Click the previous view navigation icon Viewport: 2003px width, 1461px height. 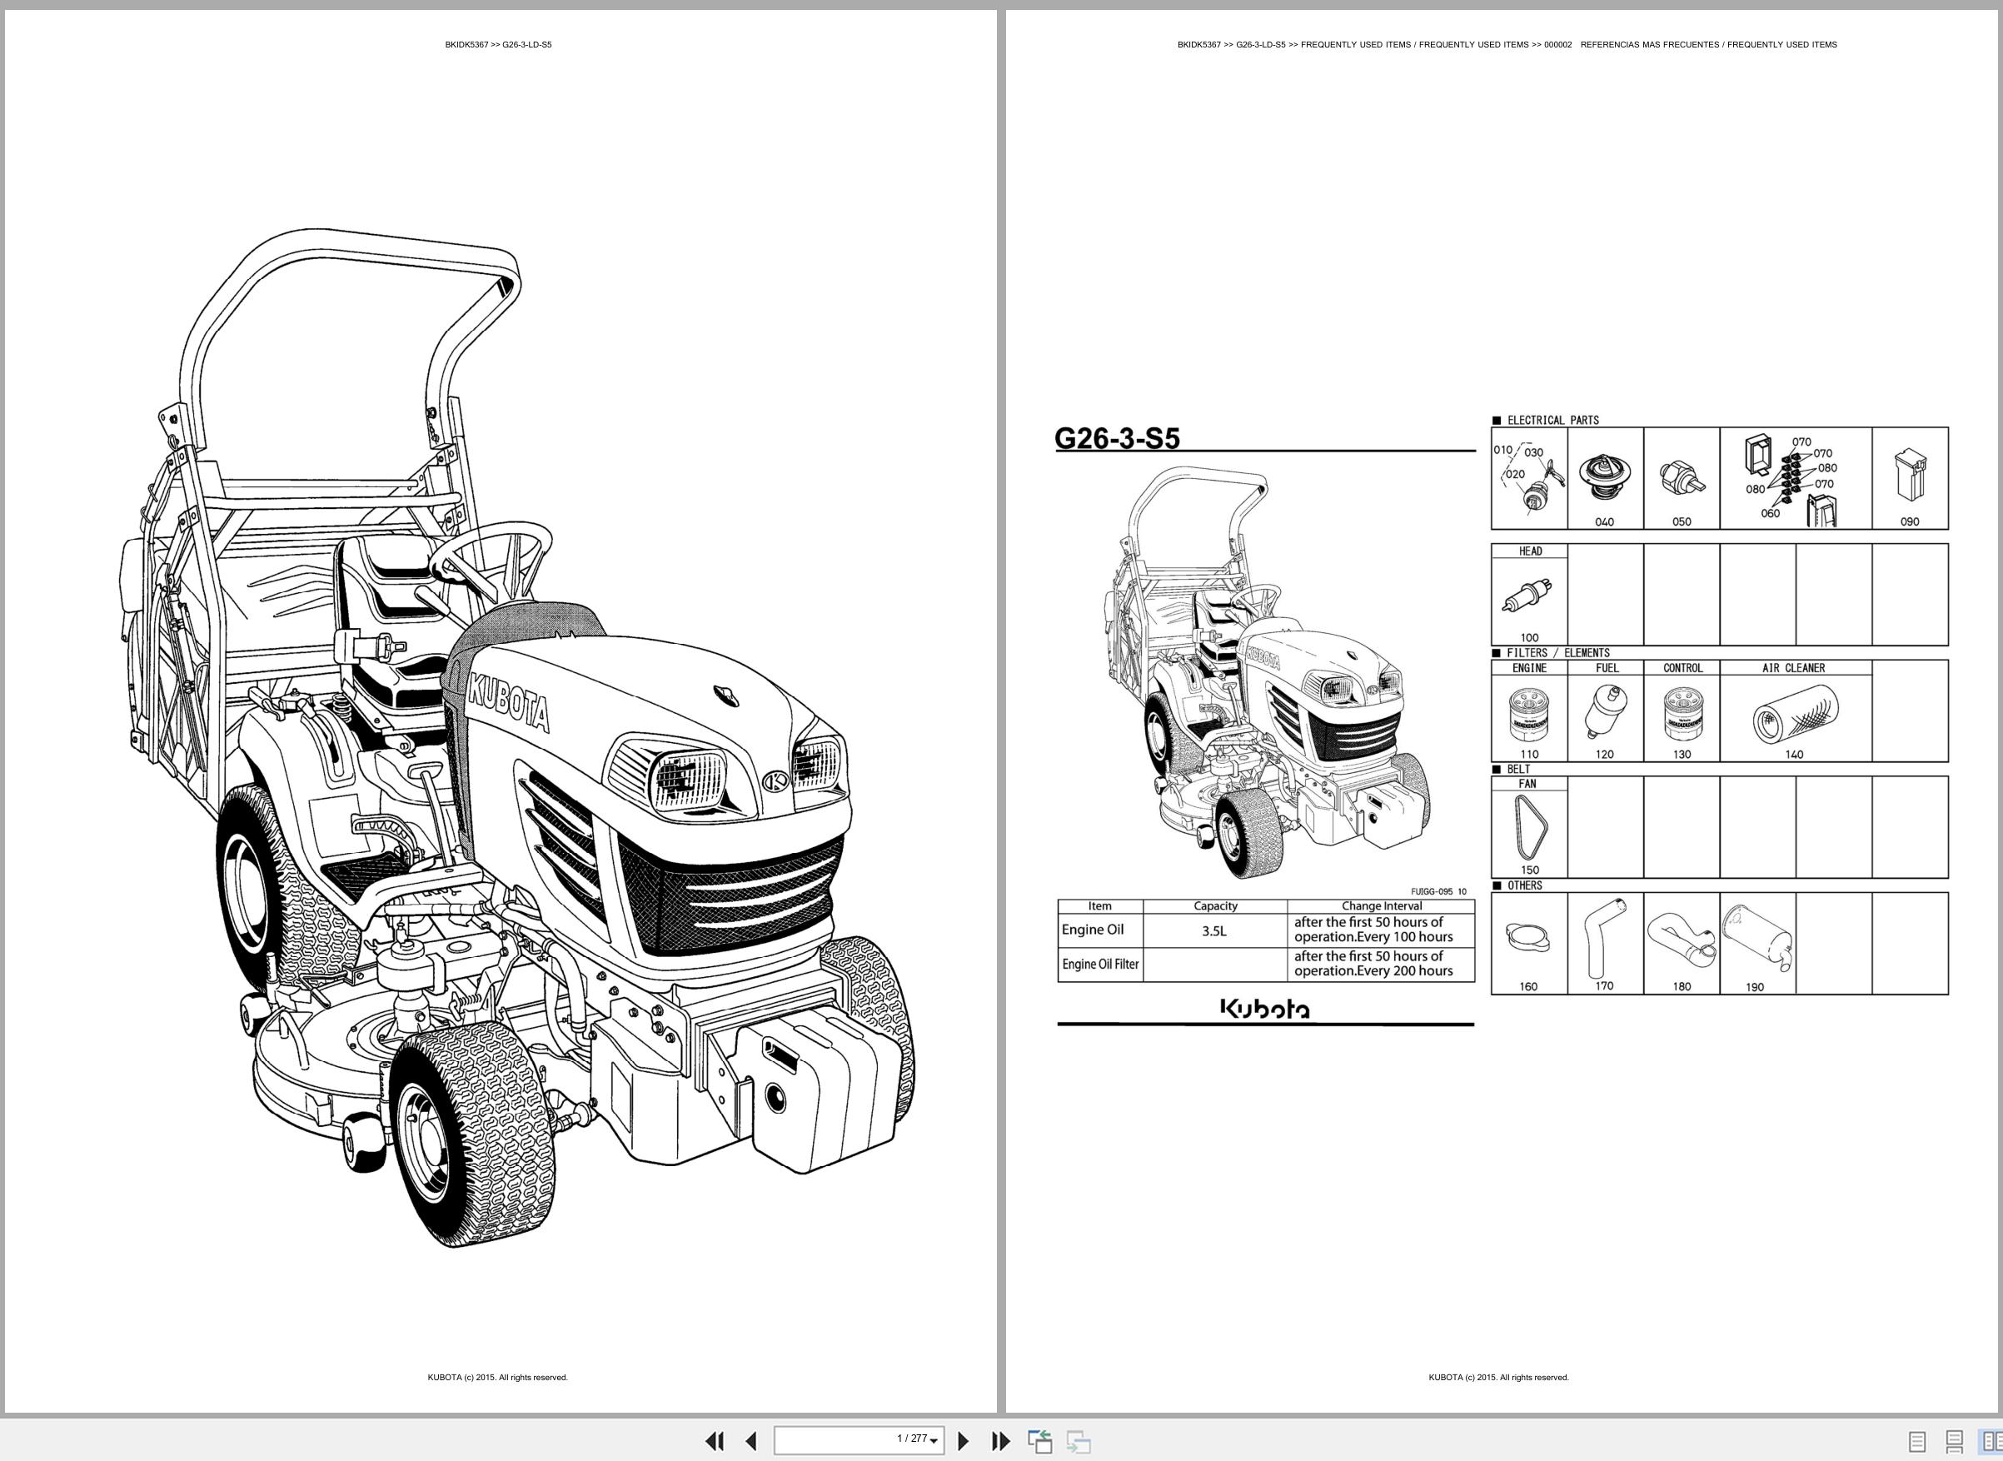[x=1040, y=1441]
